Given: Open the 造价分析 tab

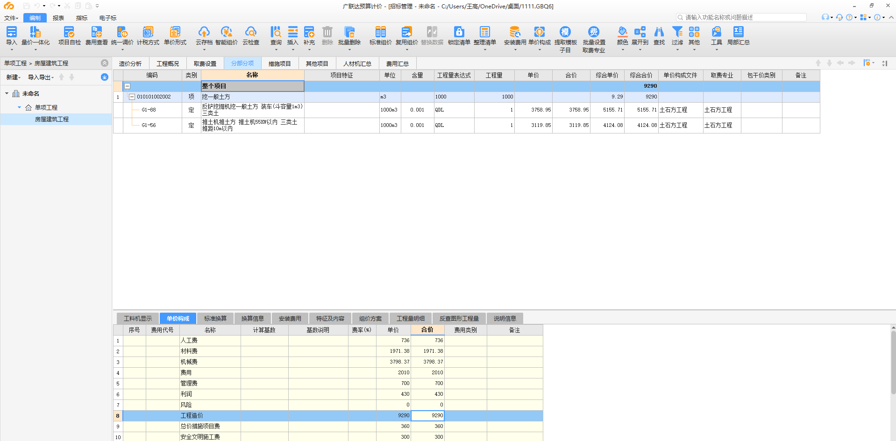Looking at the screenshot, I should [x=130, y=63].
